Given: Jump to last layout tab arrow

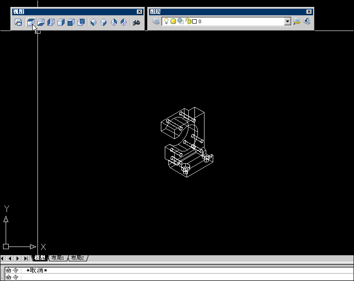Looking at the screenshot, I should (26, 258).
